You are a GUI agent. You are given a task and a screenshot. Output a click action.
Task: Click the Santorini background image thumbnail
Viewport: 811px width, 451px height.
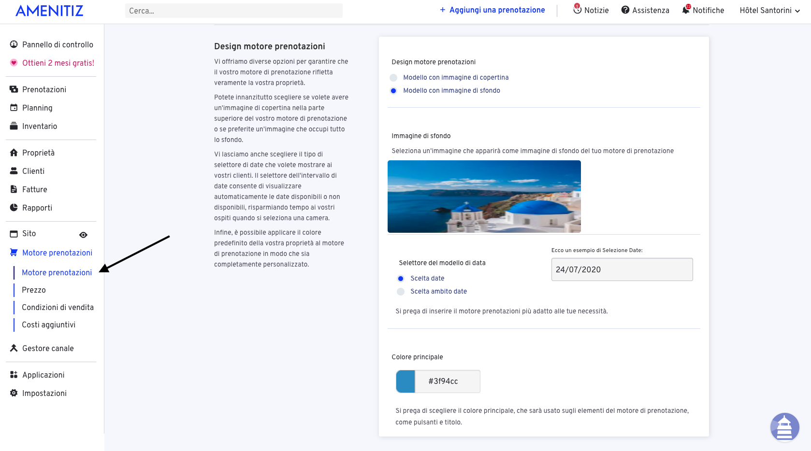[x=484, y=197]
